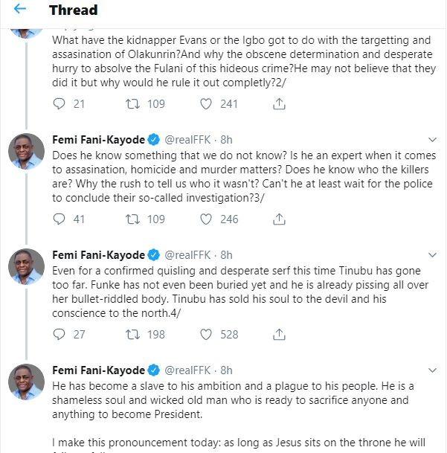Image resolution: width=447 pixels, height=453 pixels.
Task: Like the tweet with 528 likes
Action: [x=208, y=335]
